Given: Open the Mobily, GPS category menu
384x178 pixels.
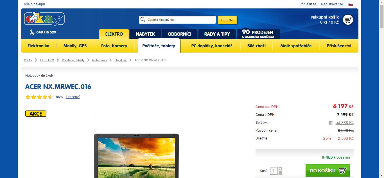Looking at the screenshot, I should (x=75, y=46).
